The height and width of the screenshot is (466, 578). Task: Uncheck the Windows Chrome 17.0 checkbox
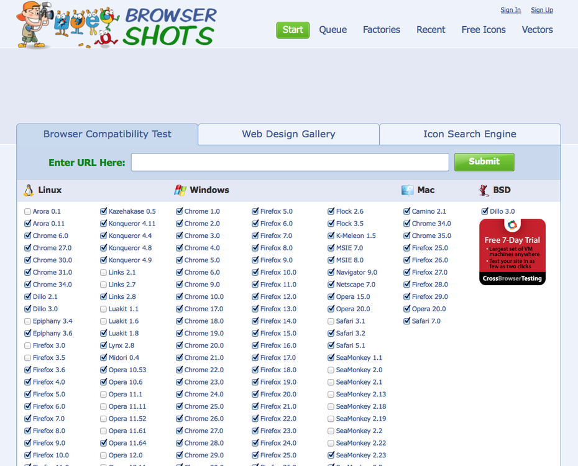[x=179, y=309]
